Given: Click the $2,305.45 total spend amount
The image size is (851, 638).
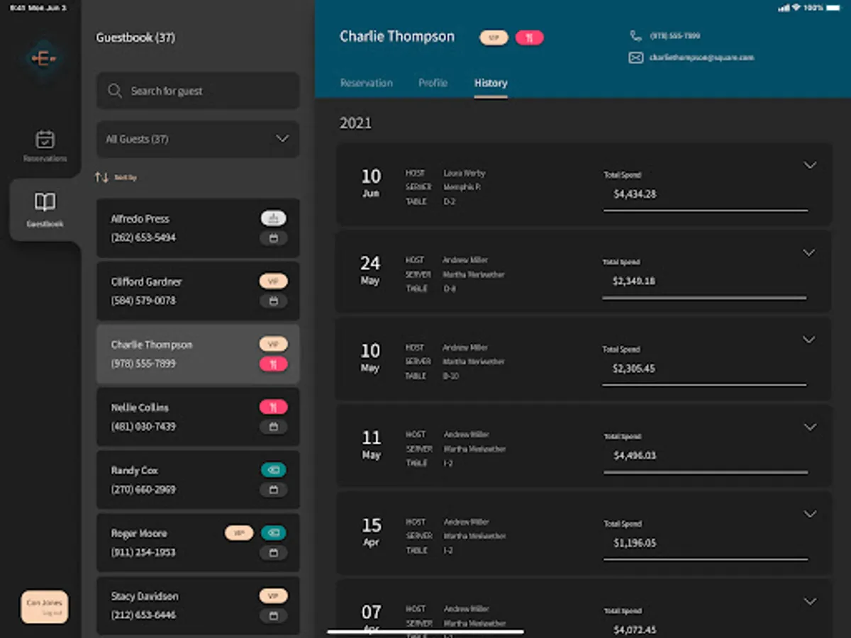Looking at the screenshot, I should (x=634, y=369).
